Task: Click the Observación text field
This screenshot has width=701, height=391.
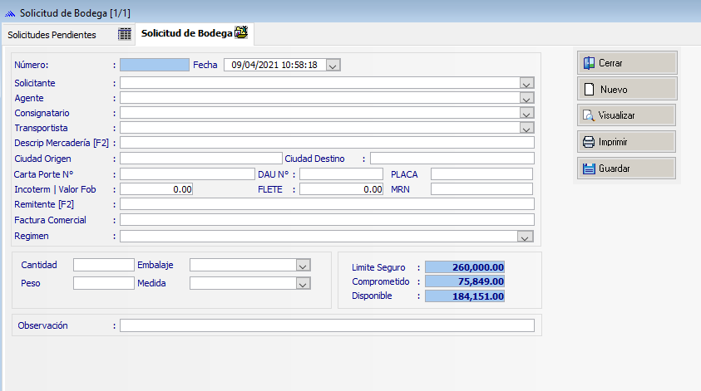Action: pos(327,325)
